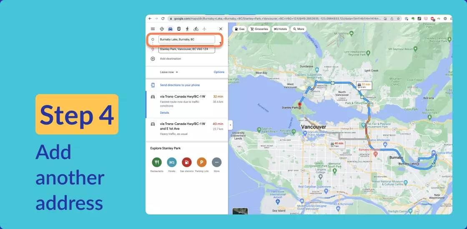Click the Groceries chip on the map
This screenshot has width=467, height=229.
coord(259,29)
